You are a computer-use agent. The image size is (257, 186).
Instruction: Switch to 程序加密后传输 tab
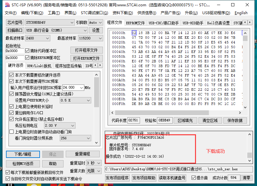click(68, 66)
